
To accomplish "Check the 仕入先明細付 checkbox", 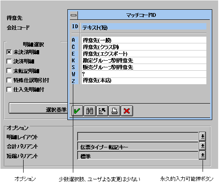I will [9, 90].
